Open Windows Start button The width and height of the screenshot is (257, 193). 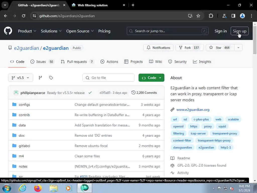tap(7, 188)
